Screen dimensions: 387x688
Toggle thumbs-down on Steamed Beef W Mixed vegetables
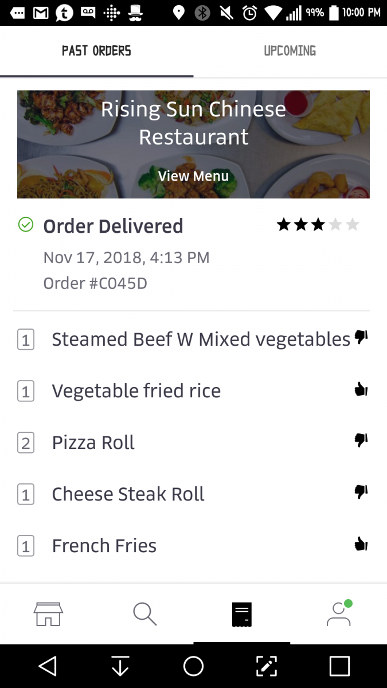[x=361, y=338]
